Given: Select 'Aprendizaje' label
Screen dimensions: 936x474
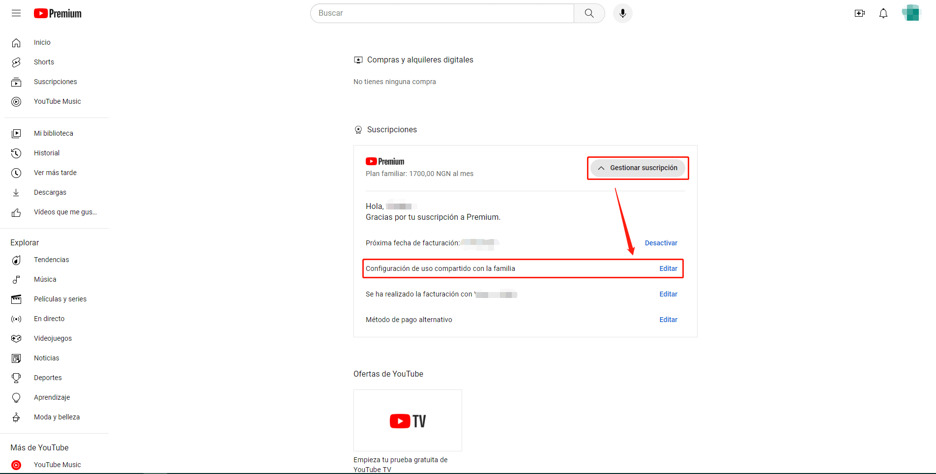Looking at the screenshot, I should [x=52, y=397].
